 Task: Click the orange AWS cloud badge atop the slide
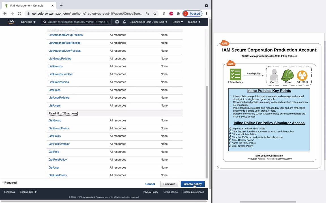[224, 43]
